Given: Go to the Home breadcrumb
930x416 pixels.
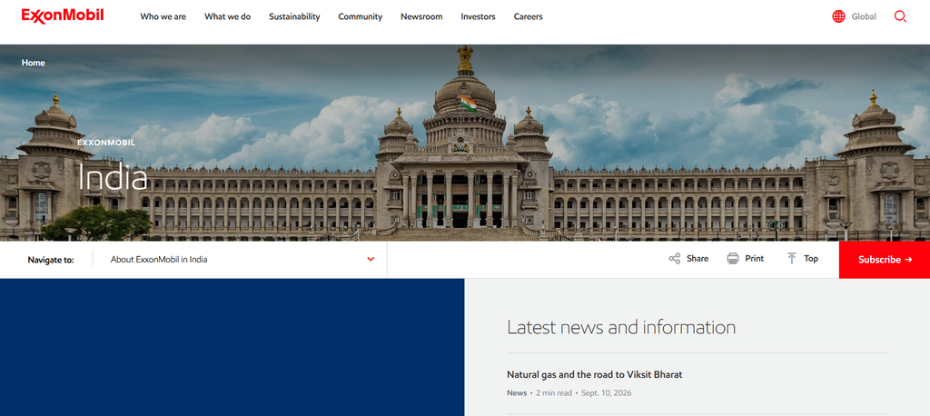Looking at the screenshot, I should [34, 63].
